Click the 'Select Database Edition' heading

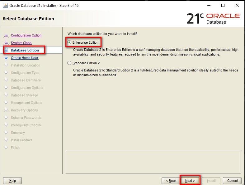pyautogui.click(x=28, y=19)
